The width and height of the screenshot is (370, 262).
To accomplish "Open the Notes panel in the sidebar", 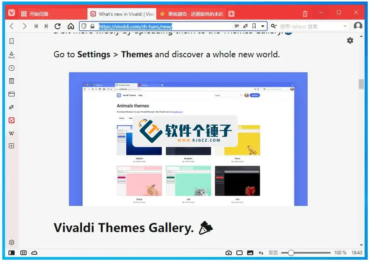I will pos(11,81).
